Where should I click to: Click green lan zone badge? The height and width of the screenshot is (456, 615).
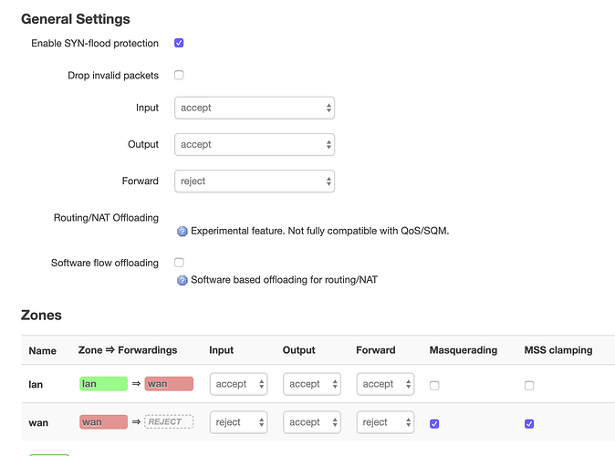(103, 384)
